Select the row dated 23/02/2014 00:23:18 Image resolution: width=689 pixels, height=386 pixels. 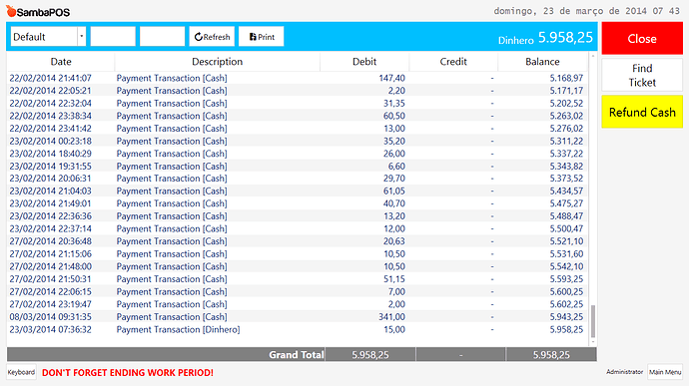(x=297, y=141)
